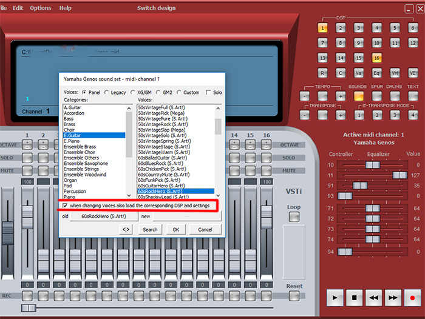Viewport: 425px width, 319px height.
Task: Select DSP button 2
Action: [x=341, y=28]
